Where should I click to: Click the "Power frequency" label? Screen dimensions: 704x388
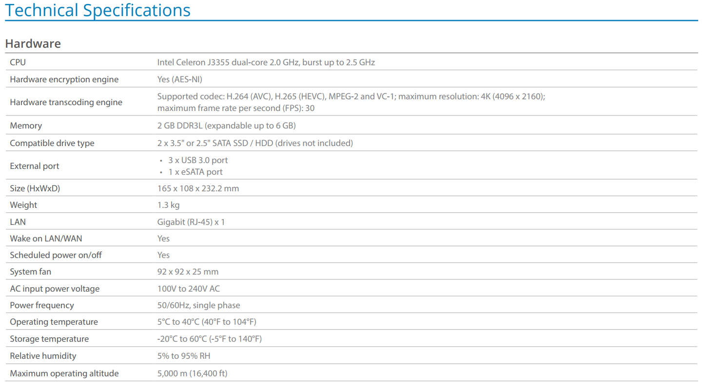(x=42, y=305)
